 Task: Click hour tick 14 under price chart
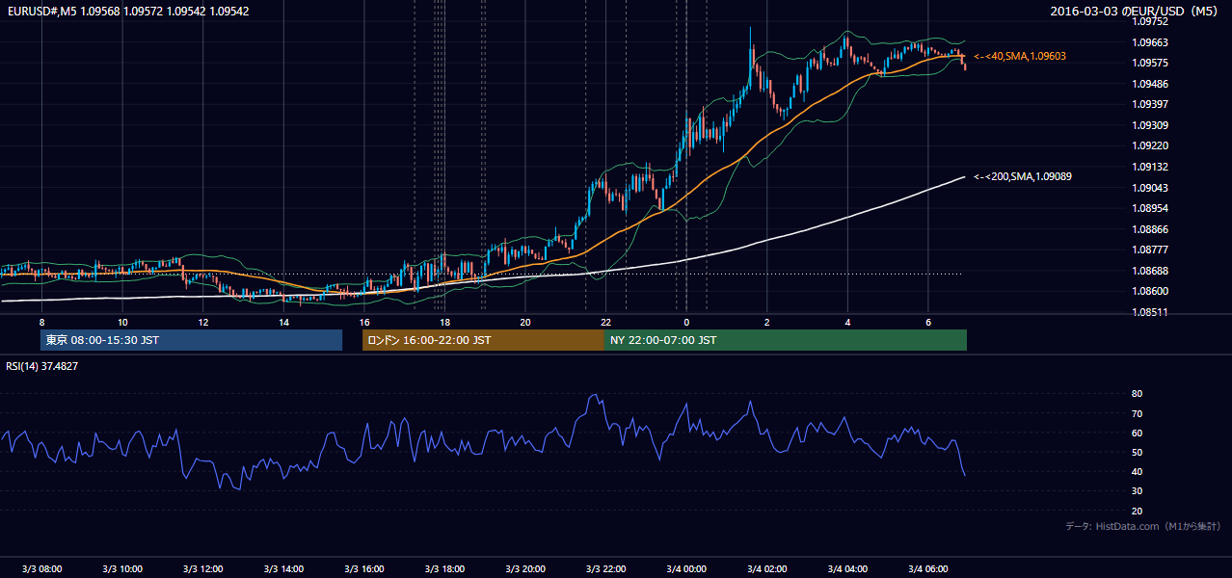coord(283,322)
